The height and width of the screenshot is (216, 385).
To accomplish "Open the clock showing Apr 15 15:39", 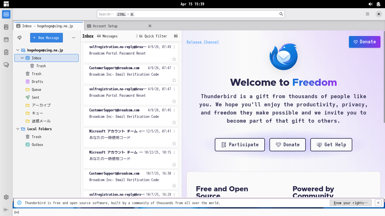I will tap(193, 4).
